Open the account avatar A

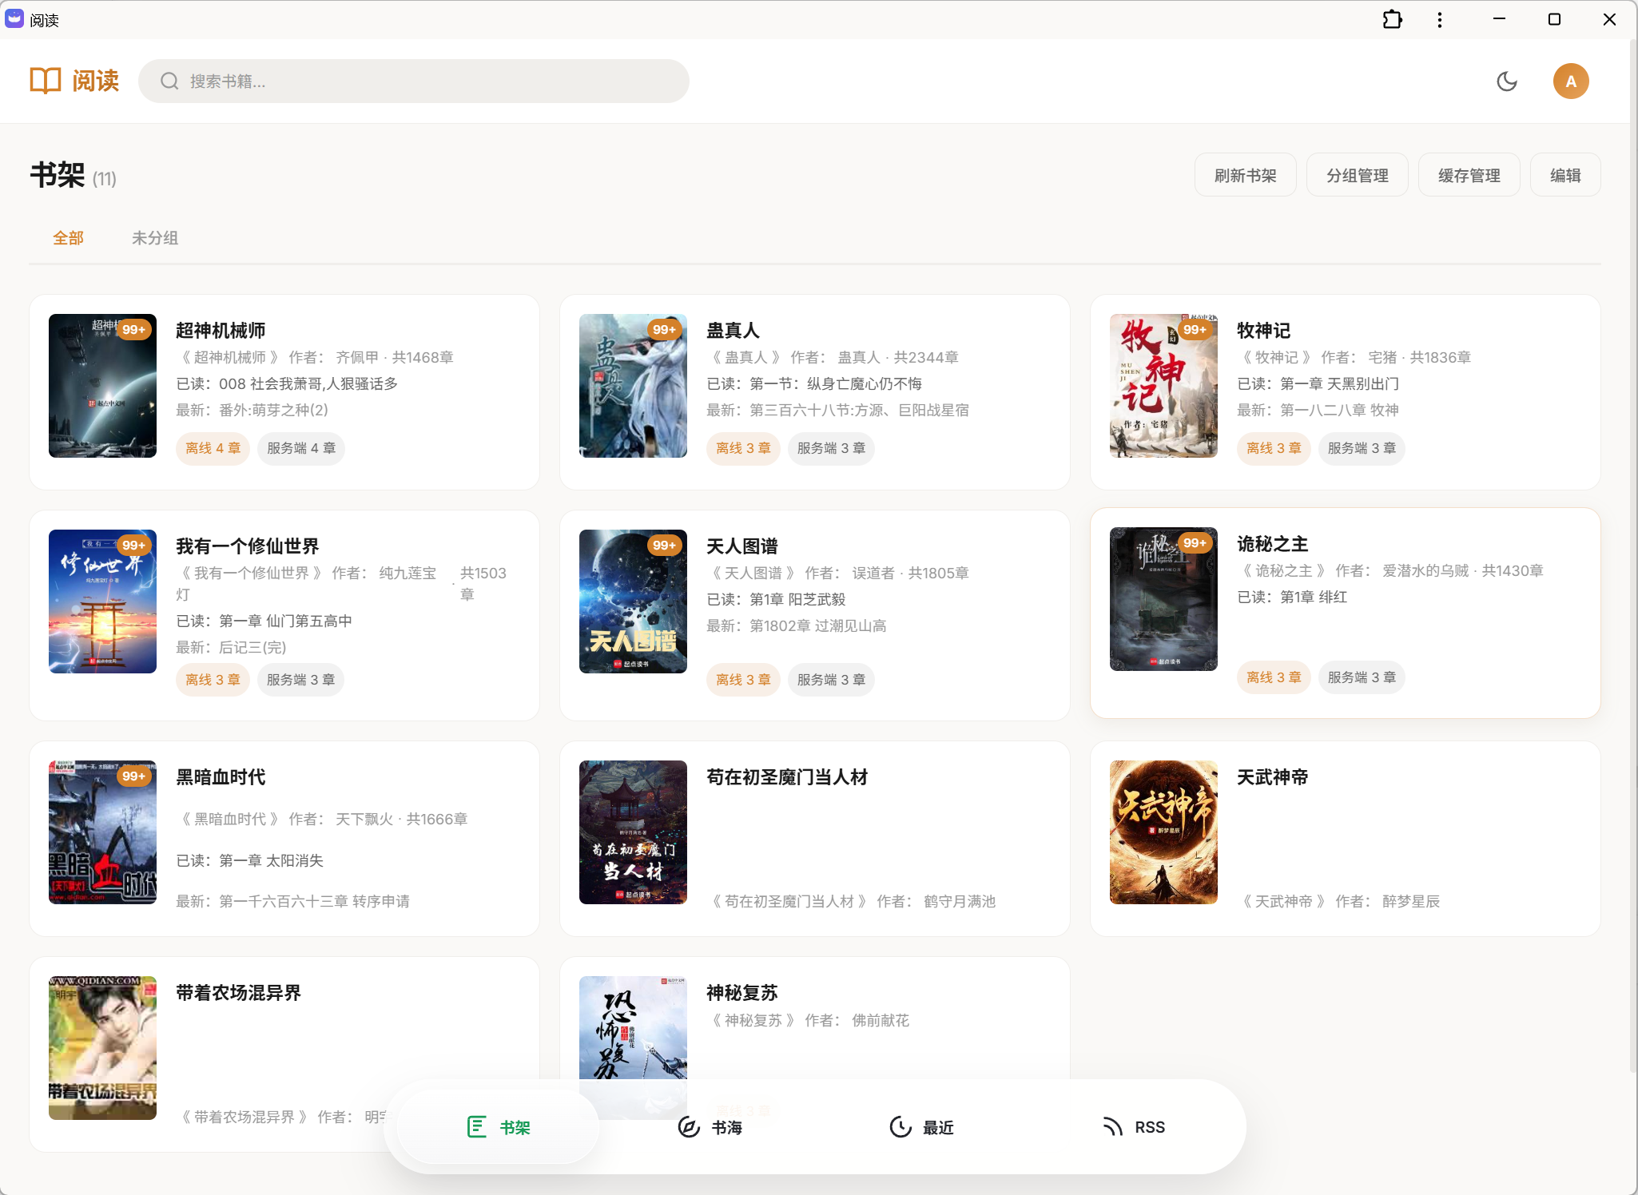point(1568,81)
